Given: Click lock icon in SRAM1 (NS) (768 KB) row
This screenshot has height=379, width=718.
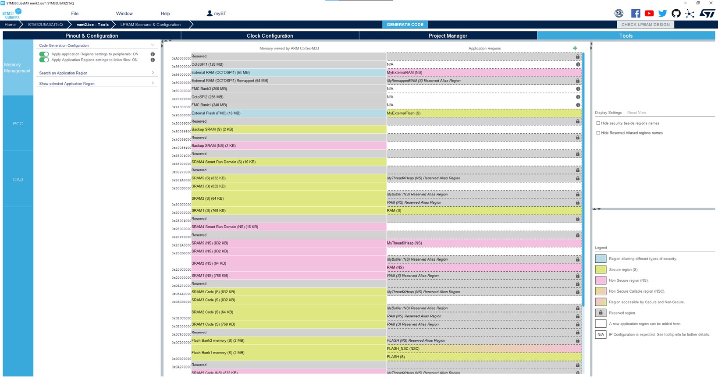Looking at the screenshot, I should [578, 276].
